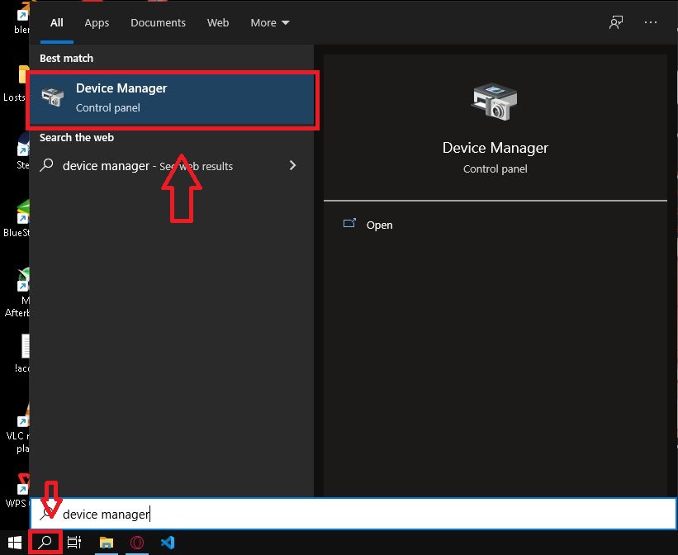Expand web result with the chevron arrow

[292, 165]
